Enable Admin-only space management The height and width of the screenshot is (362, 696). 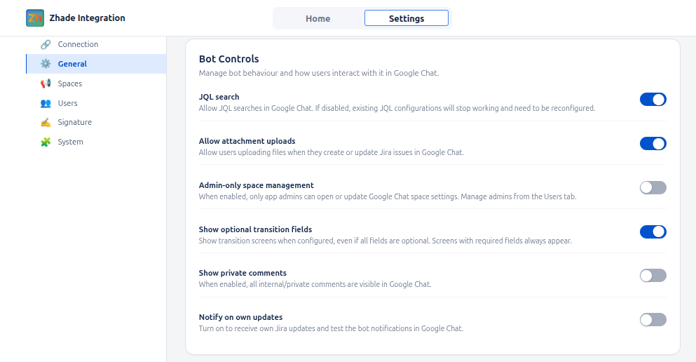tap(653, 187)
